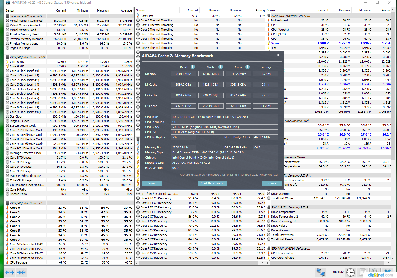Click the S.M.A.R.T.: Samsung SSD 9... group icon
397x278 pixels.
(x=269, y=207)
